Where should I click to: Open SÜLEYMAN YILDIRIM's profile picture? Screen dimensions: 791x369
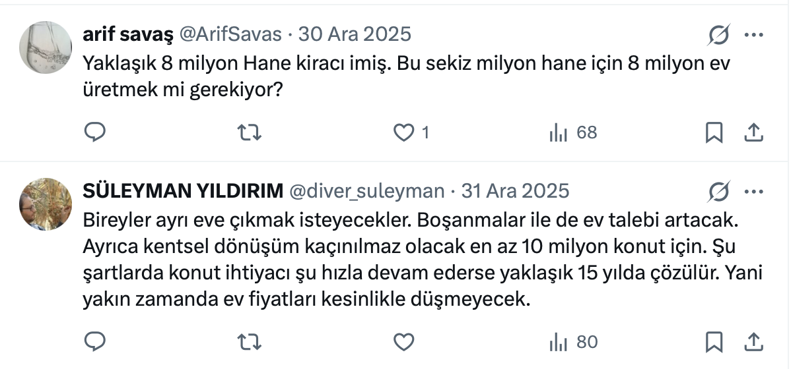click(x=46, y=204)
